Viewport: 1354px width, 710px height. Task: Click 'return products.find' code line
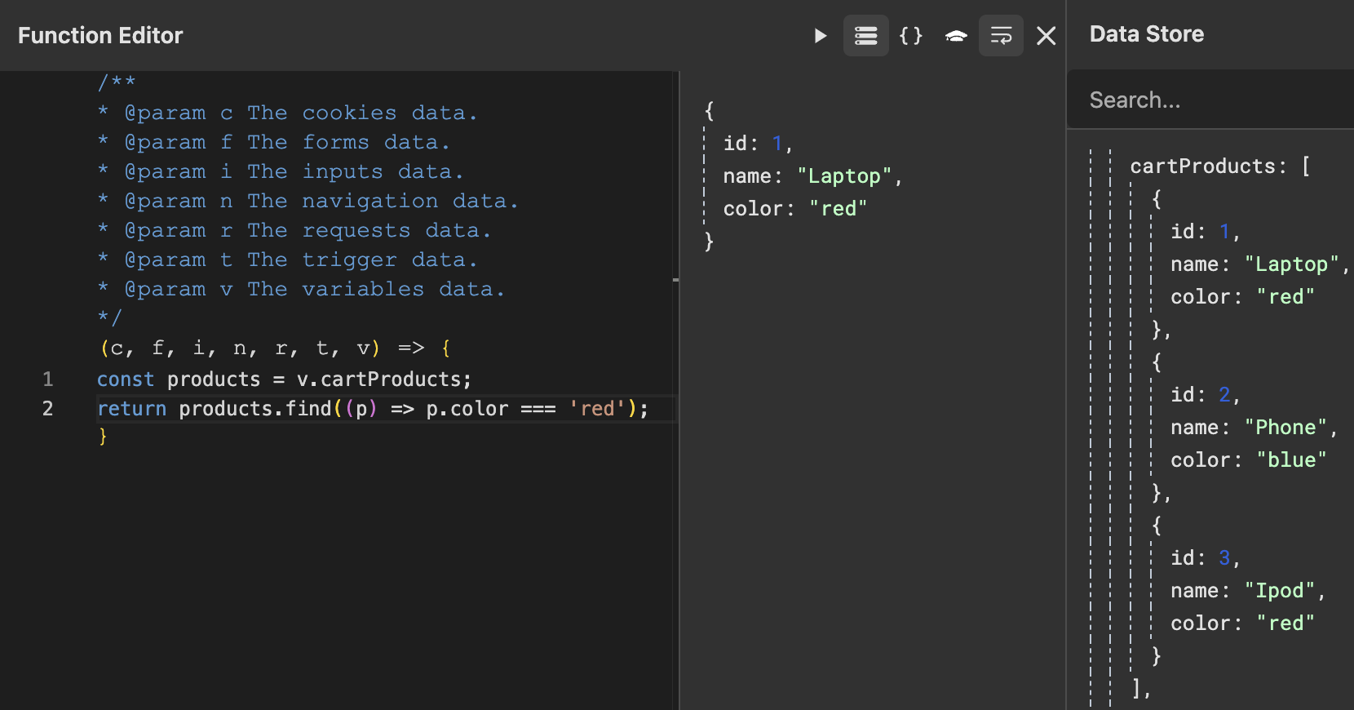click(x=373, y=408)
